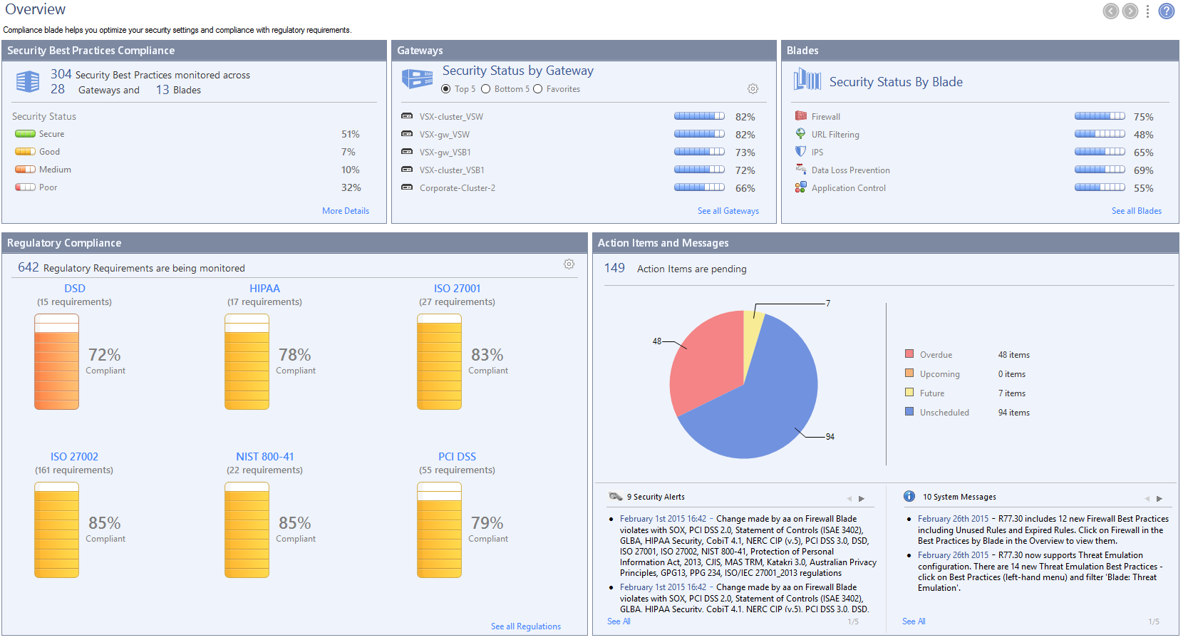This screenshot has height=640, width=1183.
Task: Click the Corporate-Cluster-2 66% progress bar
Action: (699, 187)
